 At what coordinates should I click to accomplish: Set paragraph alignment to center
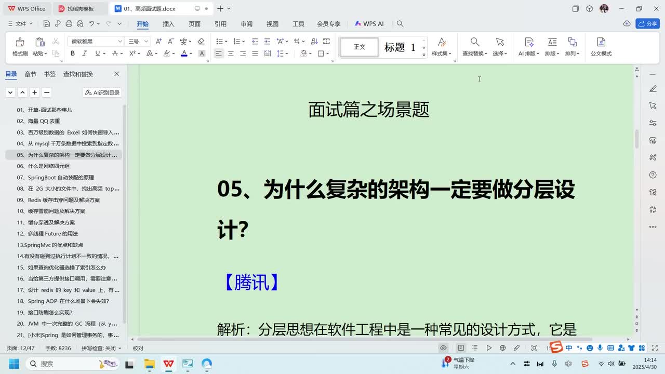pyautogui.click(x=231, y=54)
